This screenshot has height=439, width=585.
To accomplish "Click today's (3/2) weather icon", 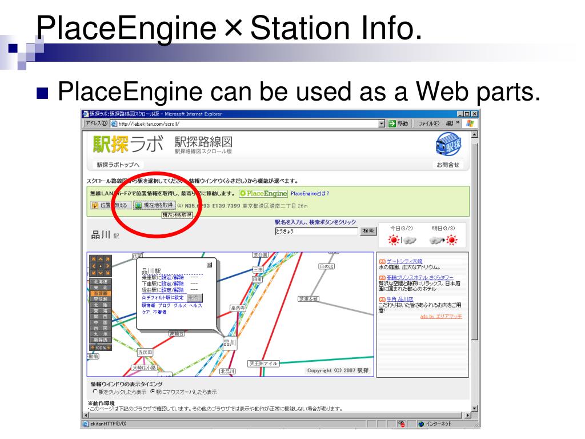I will click(402, 240).
